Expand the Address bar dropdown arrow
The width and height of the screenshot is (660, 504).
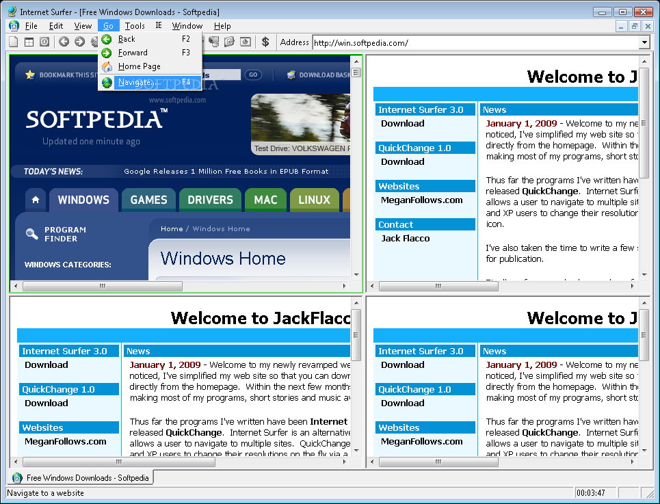click(x=644, y=42)
